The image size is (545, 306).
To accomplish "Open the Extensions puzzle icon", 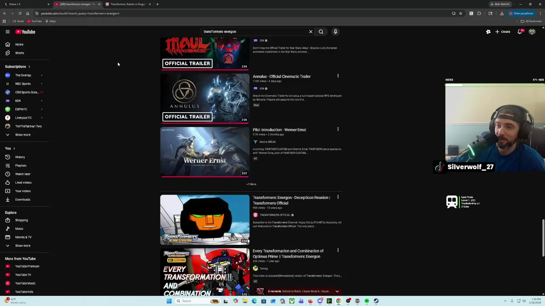I will (x=479, y=13).
